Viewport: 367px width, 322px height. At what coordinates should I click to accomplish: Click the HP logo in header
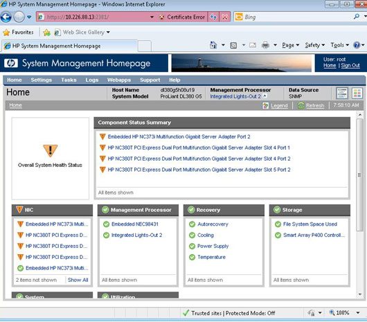point(11,63)
